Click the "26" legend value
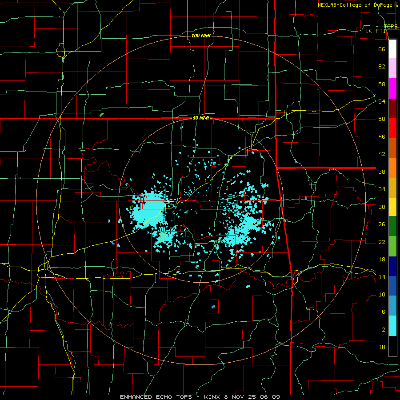The width and height of the screenshot is (400, 400). (382, 224)
